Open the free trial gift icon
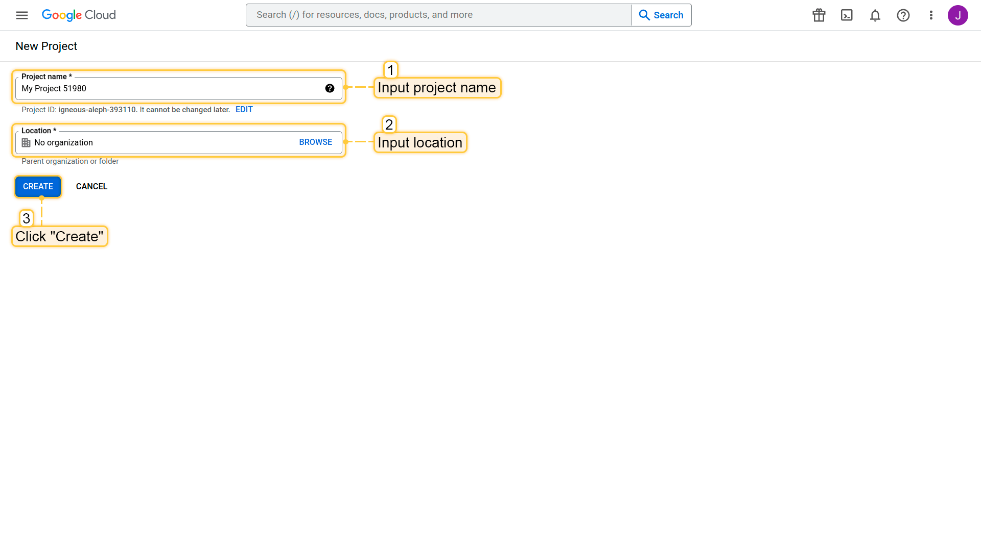The height and width of the screenshot is (551, 981). point(819,15)
